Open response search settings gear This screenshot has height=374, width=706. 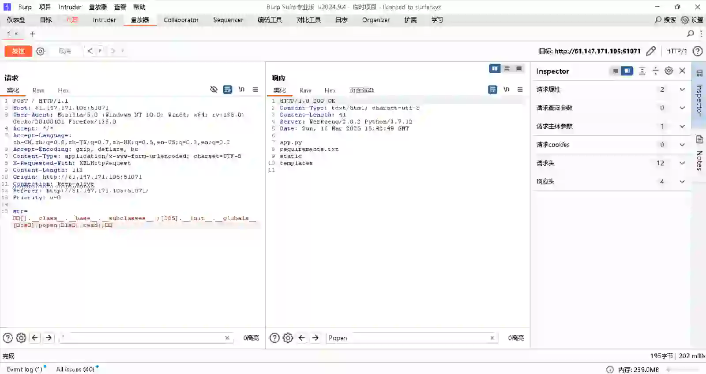[x=288, y=338]
